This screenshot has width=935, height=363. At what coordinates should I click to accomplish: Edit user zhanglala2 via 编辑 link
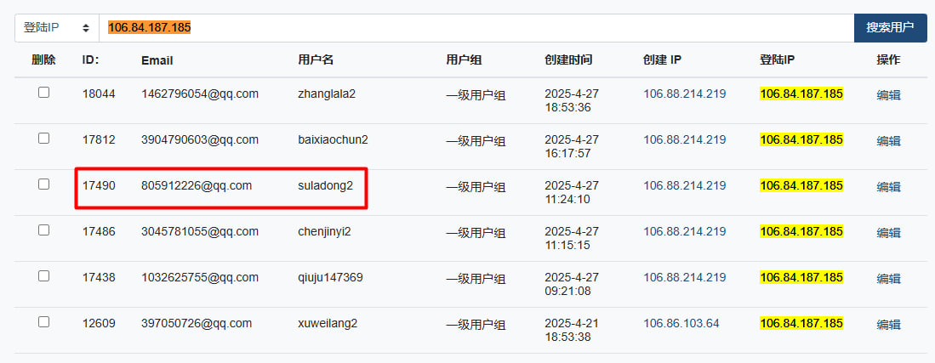(888, 95)
